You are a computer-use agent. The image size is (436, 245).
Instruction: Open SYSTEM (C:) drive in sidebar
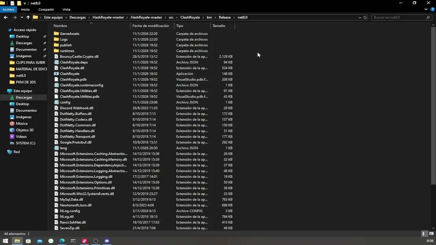coord(25,143)
